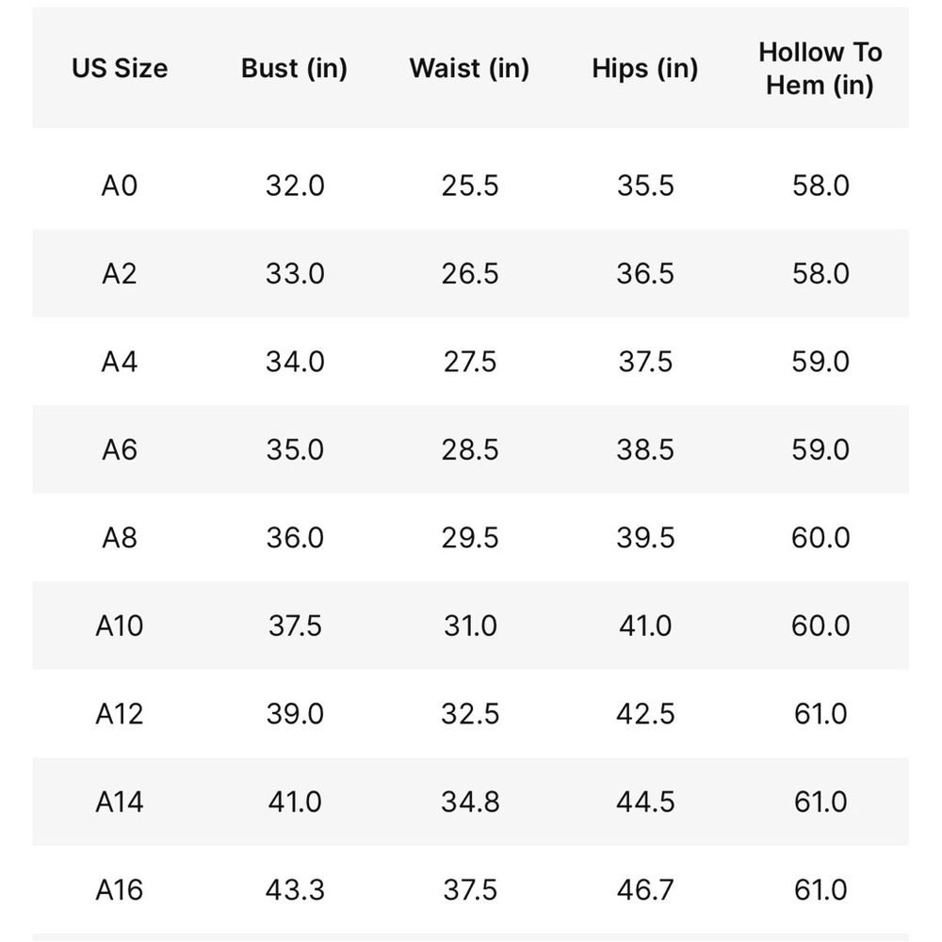Select the A0 size row label
Image resolution: width=942 pixels, height=942 pixels.
(x=120, y=185)
